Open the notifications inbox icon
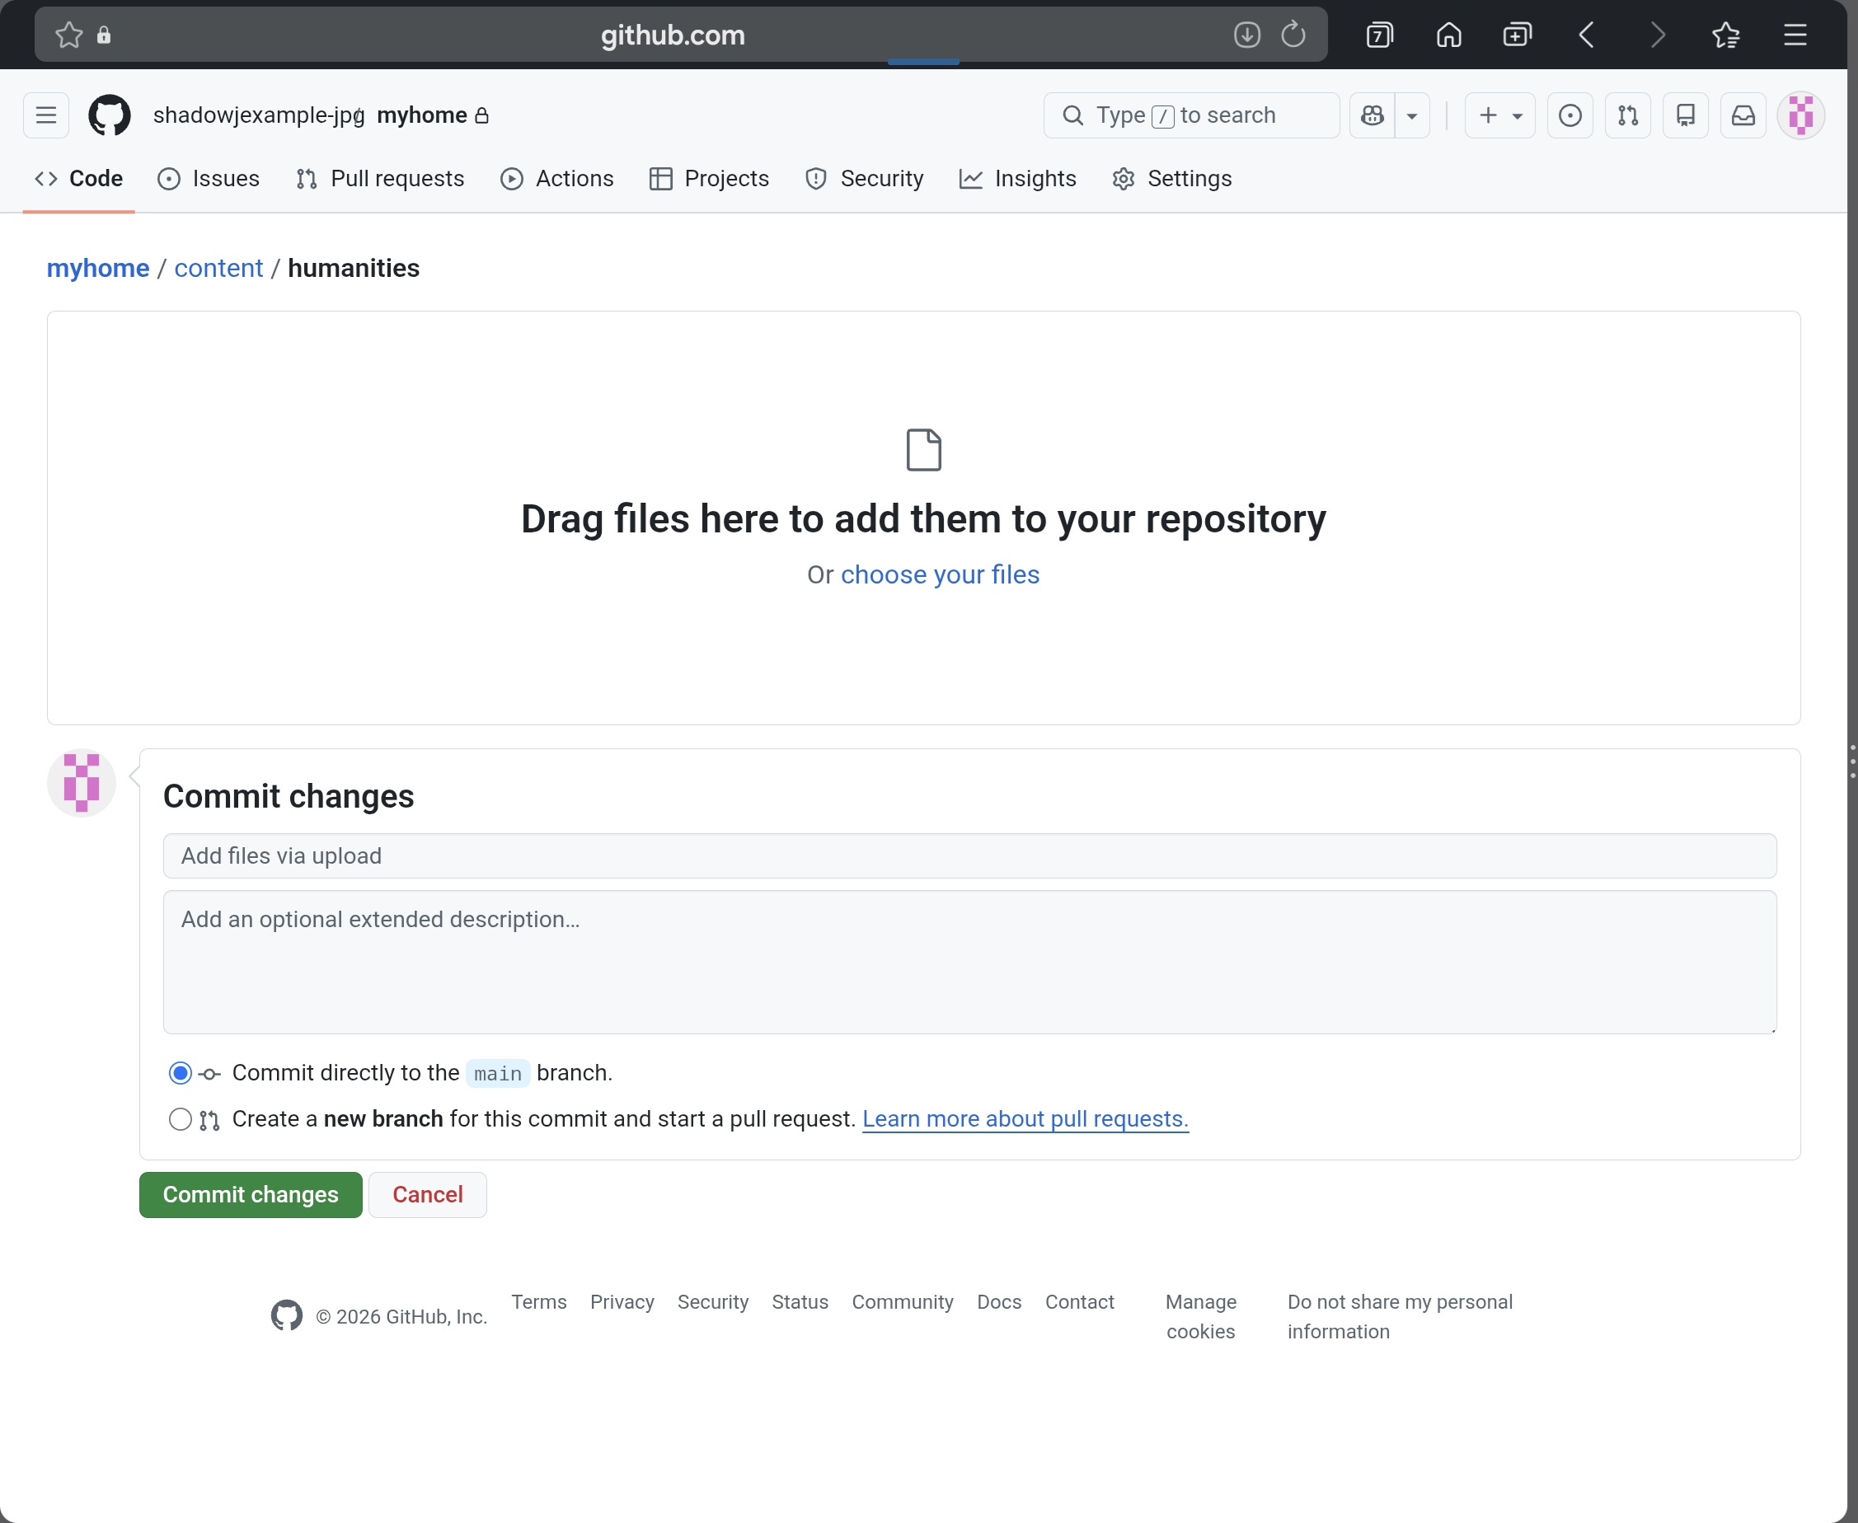Viewport: 1858px width, 1523px height. tap(1743, 115)
